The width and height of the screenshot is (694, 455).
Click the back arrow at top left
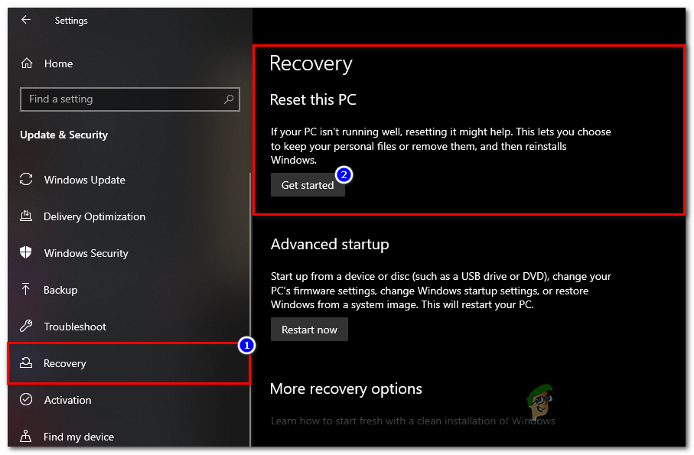click(x=26, y=20)
